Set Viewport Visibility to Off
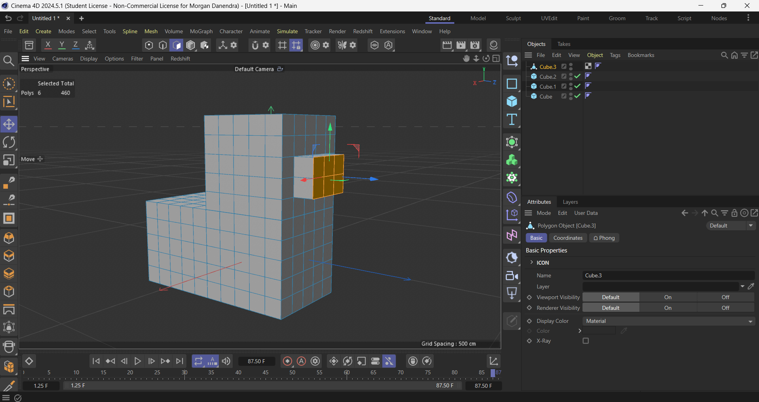759x402 pixels. [x=725, y=297]
